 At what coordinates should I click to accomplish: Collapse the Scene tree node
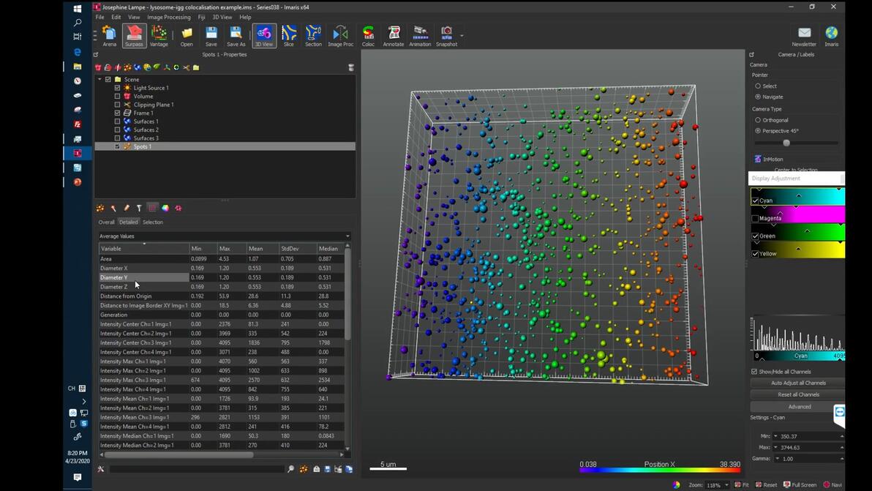click(100, 79)
